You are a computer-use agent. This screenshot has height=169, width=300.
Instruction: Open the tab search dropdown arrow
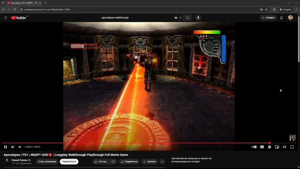(x=3, y=3)
